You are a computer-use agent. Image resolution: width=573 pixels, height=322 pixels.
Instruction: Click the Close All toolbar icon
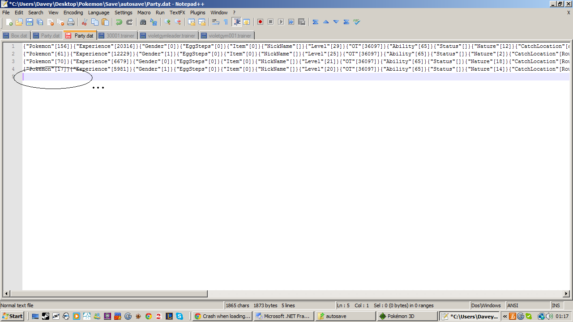(x=60, y=22)
